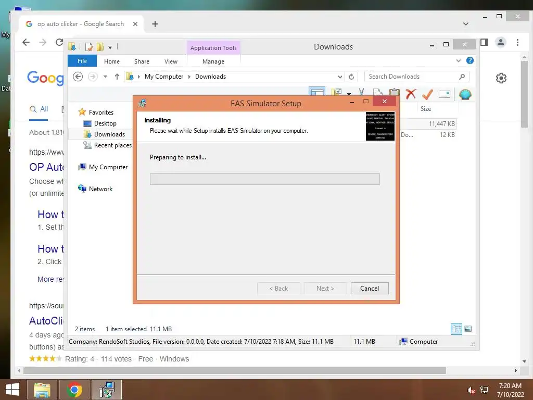The image size is (533, 400).
Task: Click the New Folder icon in Quick Access toolbar
Action: click(100, 46)
